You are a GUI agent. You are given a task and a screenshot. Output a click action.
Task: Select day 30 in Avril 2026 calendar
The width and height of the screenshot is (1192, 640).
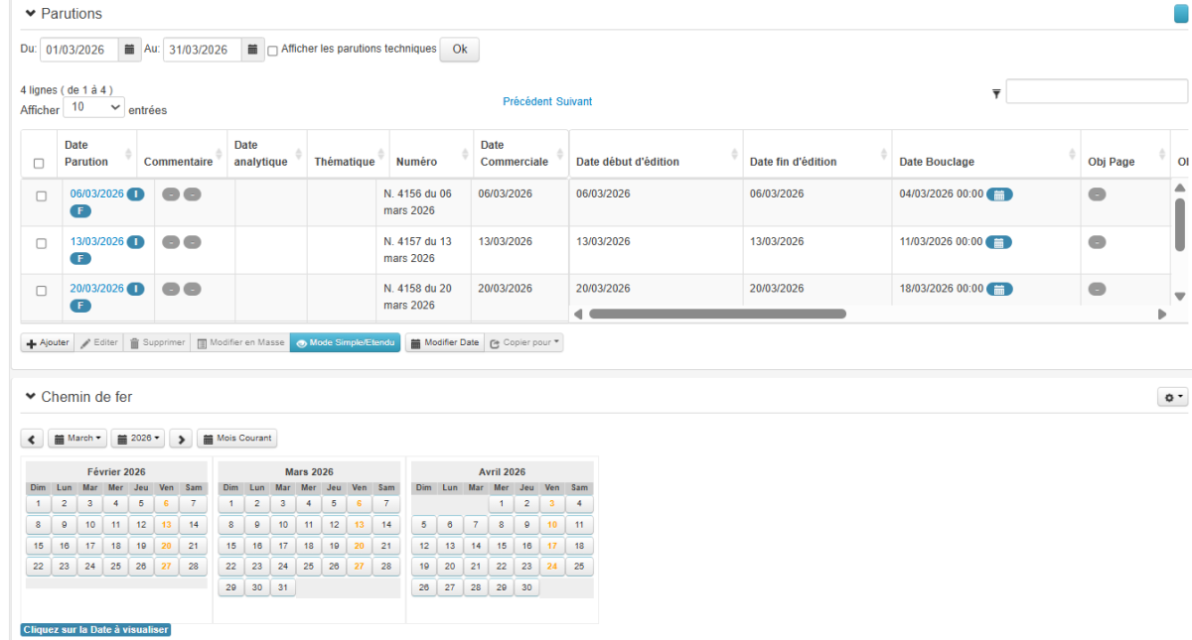click(526, 587)
